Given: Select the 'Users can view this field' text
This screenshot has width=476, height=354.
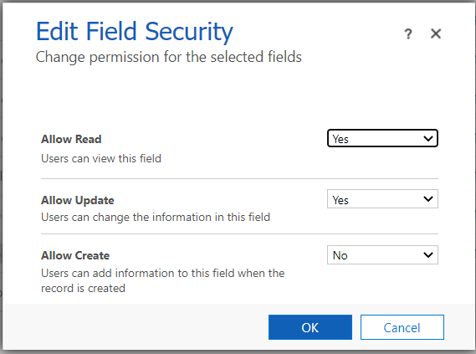Looking at the screenshot, I should tap(101, 158).
